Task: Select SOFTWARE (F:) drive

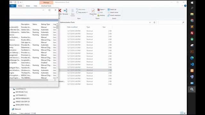Action: 21,95
